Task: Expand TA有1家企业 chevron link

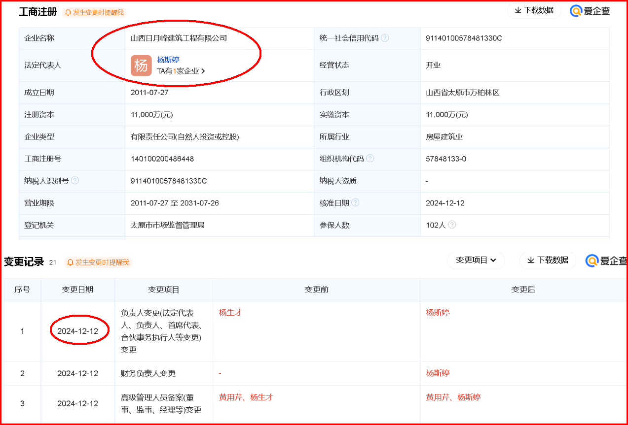Action: coord(181,71)
